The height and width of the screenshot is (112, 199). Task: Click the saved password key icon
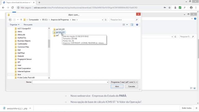point(165,7)
